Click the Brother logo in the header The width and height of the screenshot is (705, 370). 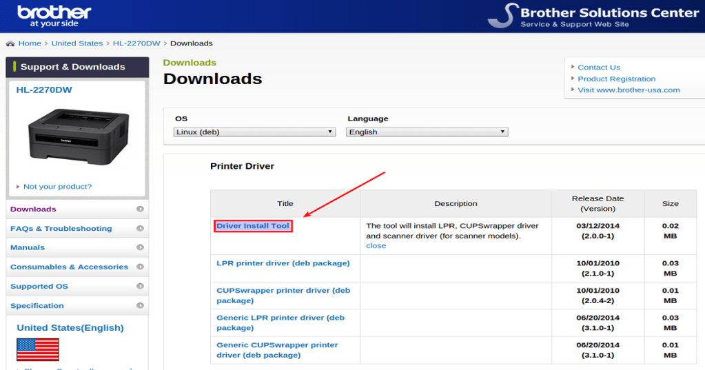[54, 15]
